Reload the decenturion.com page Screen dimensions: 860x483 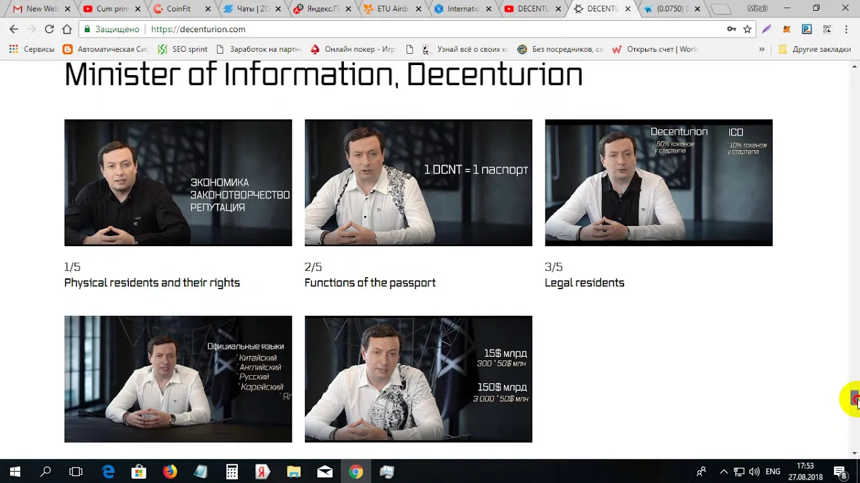[49, 30]
